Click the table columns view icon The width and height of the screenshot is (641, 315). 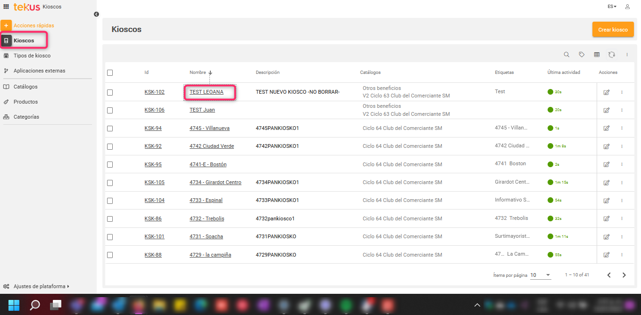pyautogui.click(x=597, y=55)
